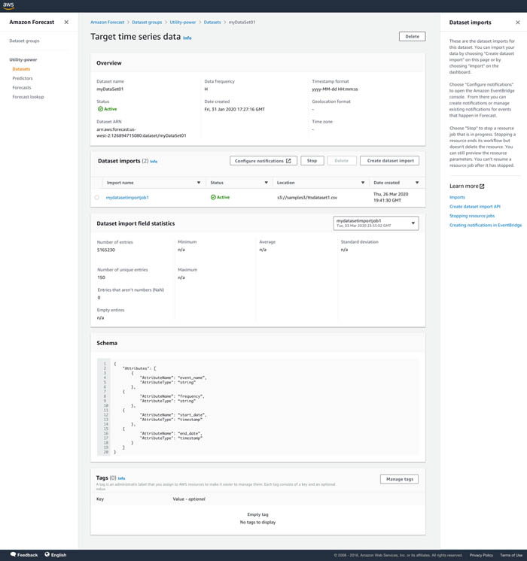The width and height of the screenshot is (527, 561).
Task: Open Privacy Policy footer link
Action: [481, 555]
